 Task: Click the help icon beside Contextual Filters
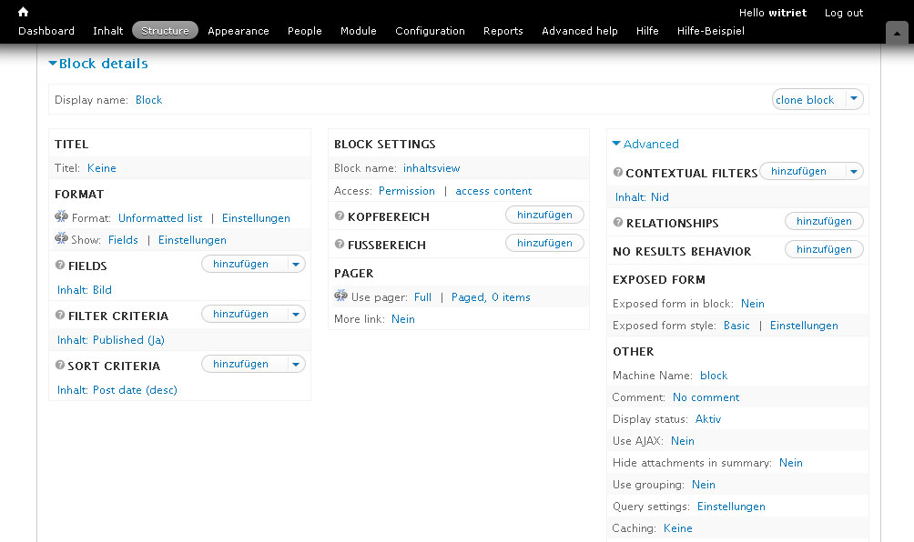(x=618, y=172)
